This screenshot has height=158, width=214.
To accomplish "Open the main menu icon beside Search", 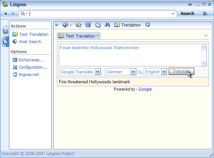I will point(205,14).
